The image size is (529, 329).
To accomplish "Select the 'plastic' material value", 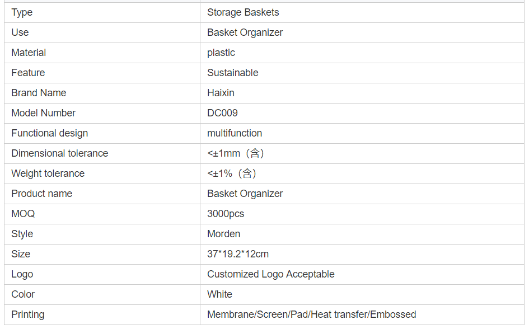I will [x=221, y=53].
